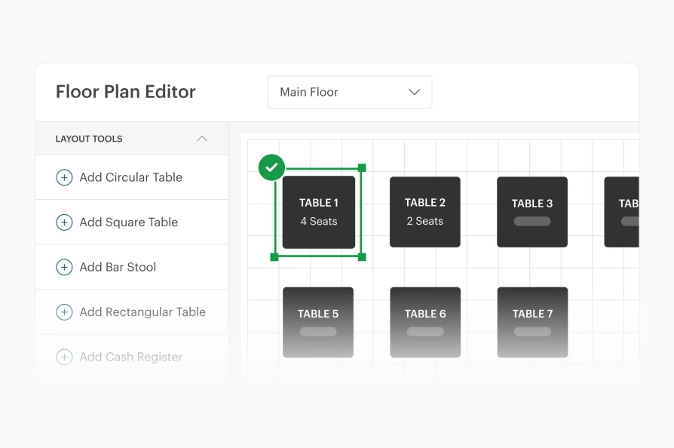Click the plus icon beside Add Circular Table
The height and width of the screenshot is (448, 674).
[x=64, y=177]
